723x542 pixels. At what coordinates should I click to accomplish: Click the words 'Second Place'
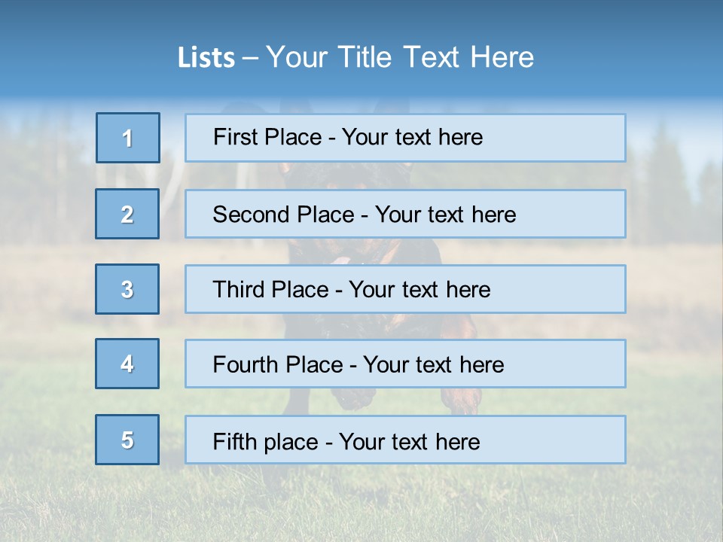pyautogui.click(x=283, y=215)
